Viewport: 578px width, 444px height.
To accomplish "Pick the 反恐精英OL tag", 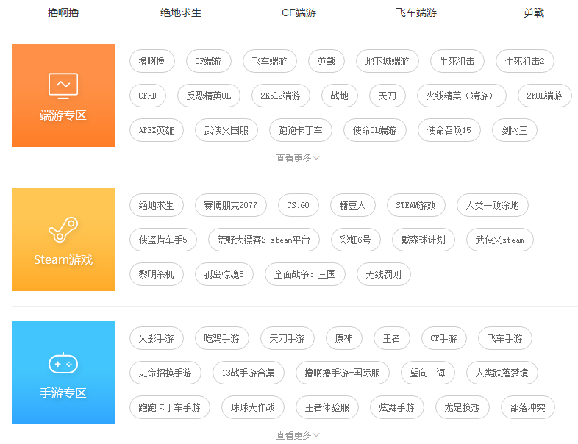I will point(209,96).
